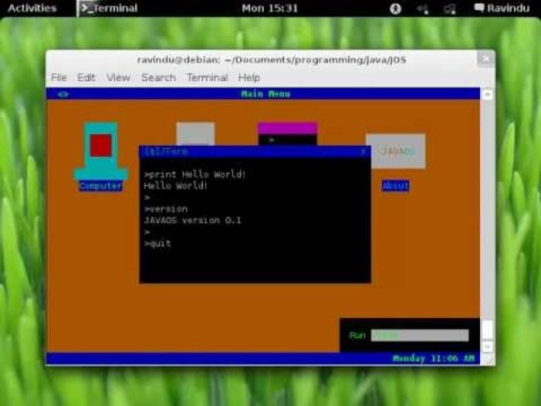
Task: Click the 'print Hello World!' line
Action: point(195,174)
